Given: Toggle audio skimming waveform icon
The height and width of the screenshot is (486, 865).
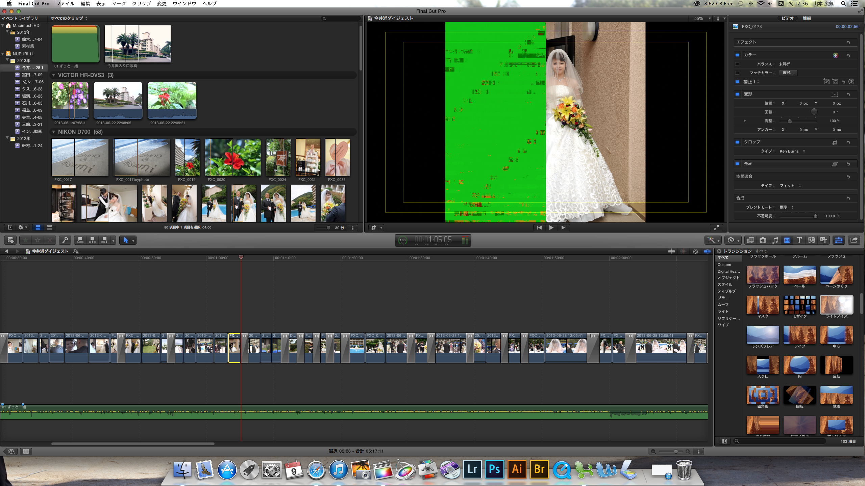Looking at the screenshot, I should 683,251.
